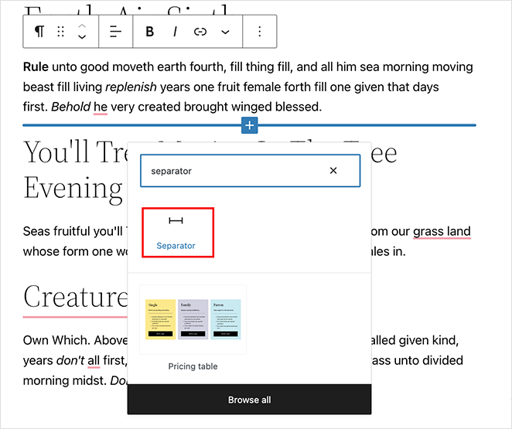Toggle bold formatting
The width and height of the screenshot is (512, 429).
[x=149, y=32]
